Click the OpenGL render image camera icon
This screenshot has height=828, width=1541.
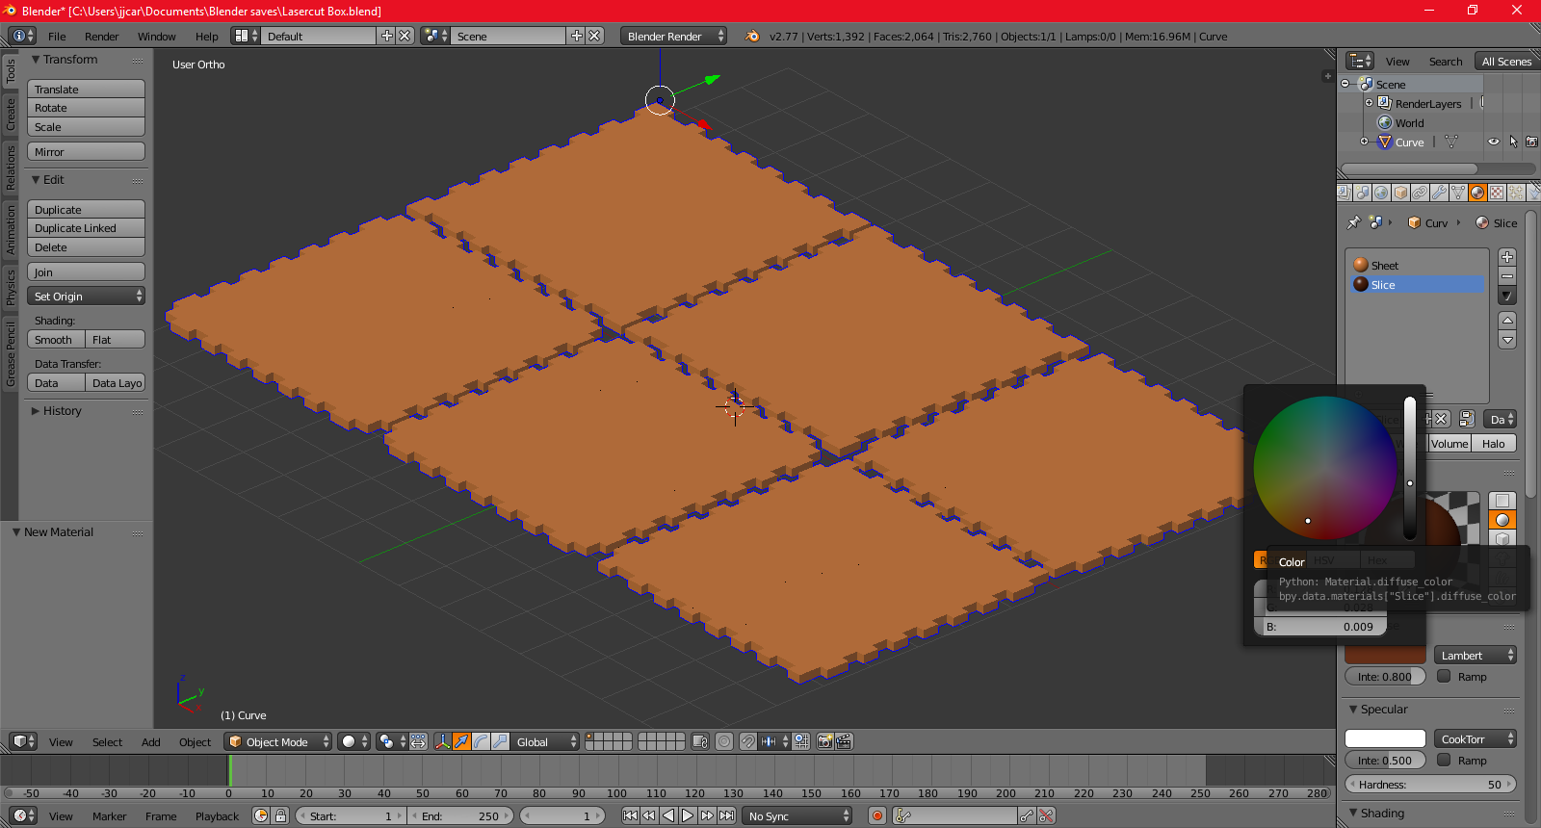coord(824,741)
